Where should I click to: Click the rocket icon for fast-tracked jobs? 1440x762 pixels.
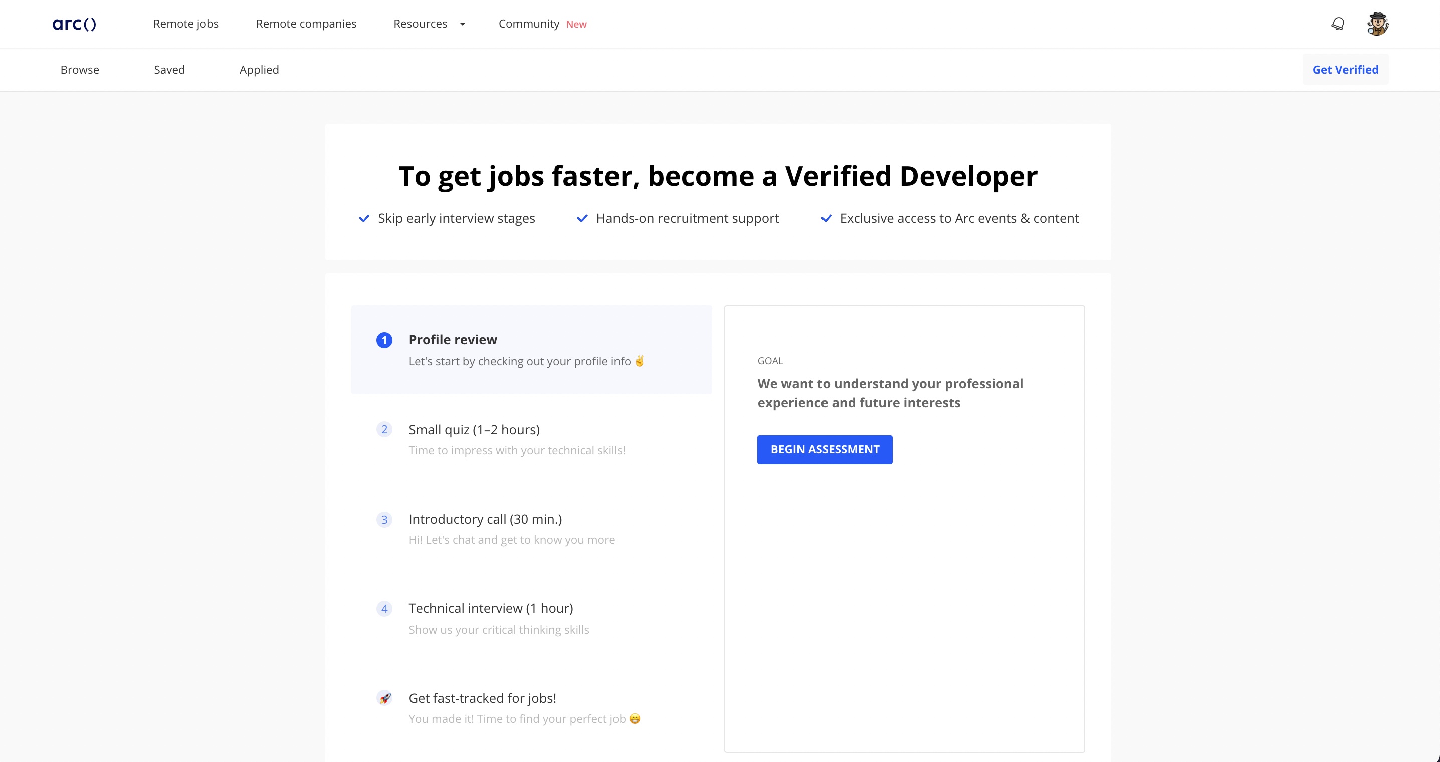pyautogui.click(x=384, y=698)
